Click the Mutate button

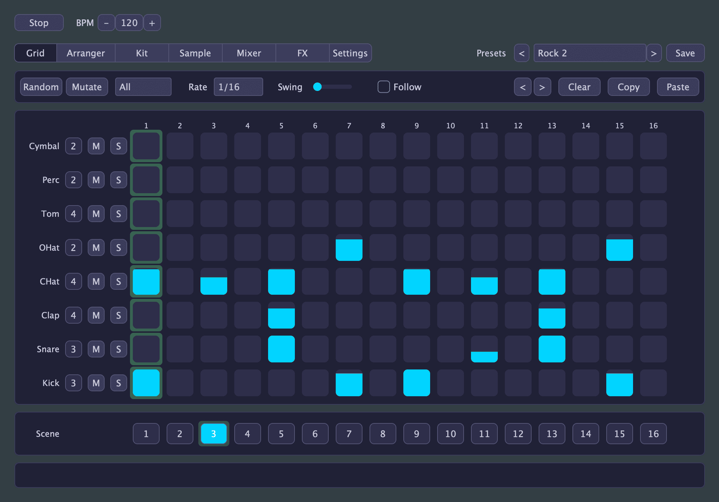pos(87,87)
